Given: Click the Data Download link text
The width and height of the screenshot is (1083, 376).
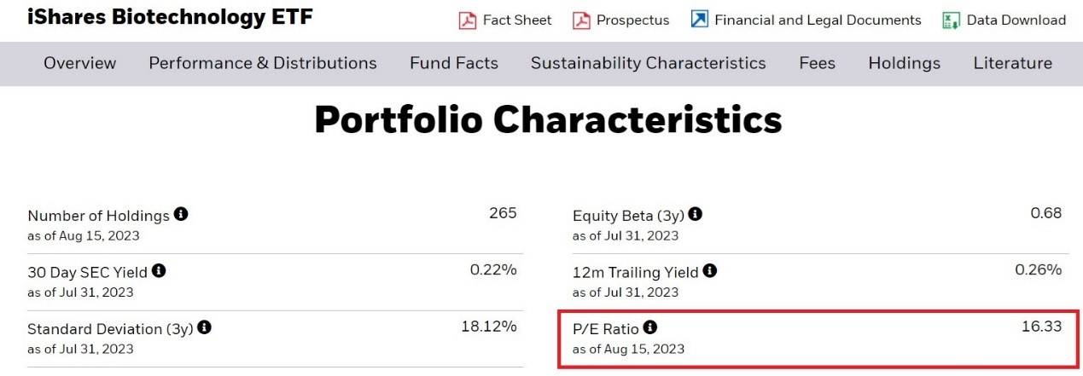Looking at the screenshot, I should [1016, 20].
